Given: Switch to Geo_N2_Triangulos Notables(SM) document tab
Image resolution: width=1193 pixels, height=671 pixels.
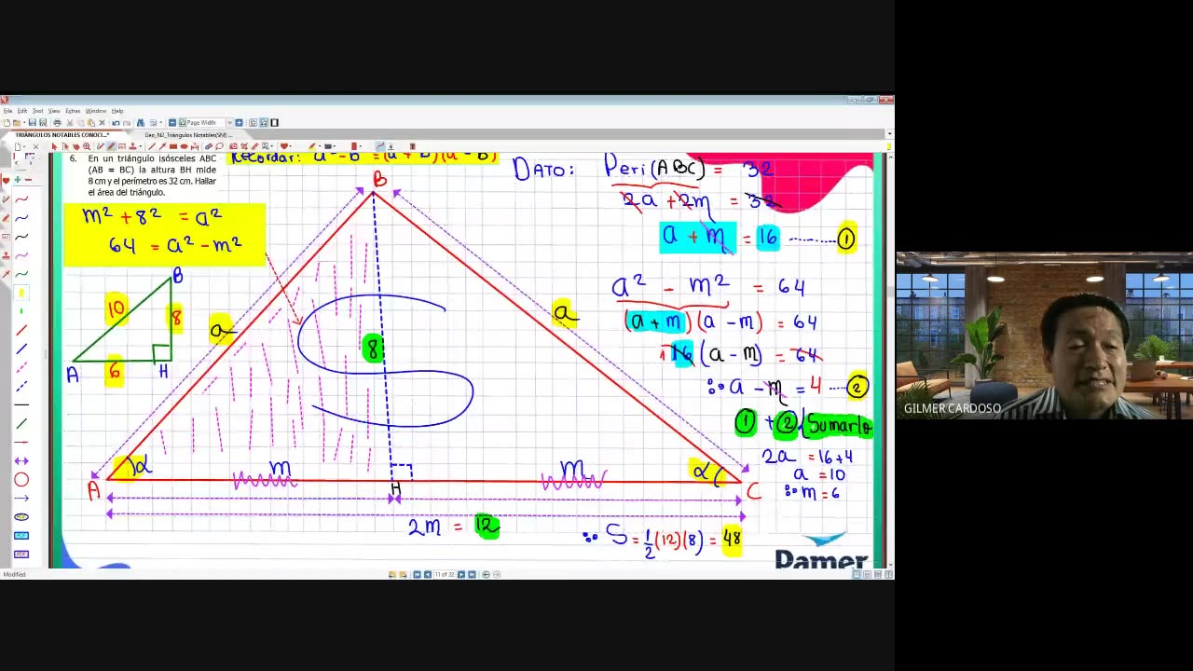Looking at the screenshot, I should [188, 135].
